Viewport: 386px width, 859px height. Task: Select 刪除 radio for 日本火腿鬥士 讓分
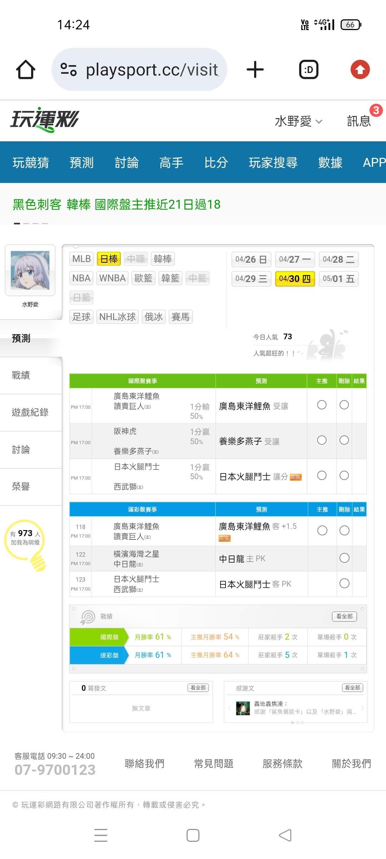(x=344, y=475)
